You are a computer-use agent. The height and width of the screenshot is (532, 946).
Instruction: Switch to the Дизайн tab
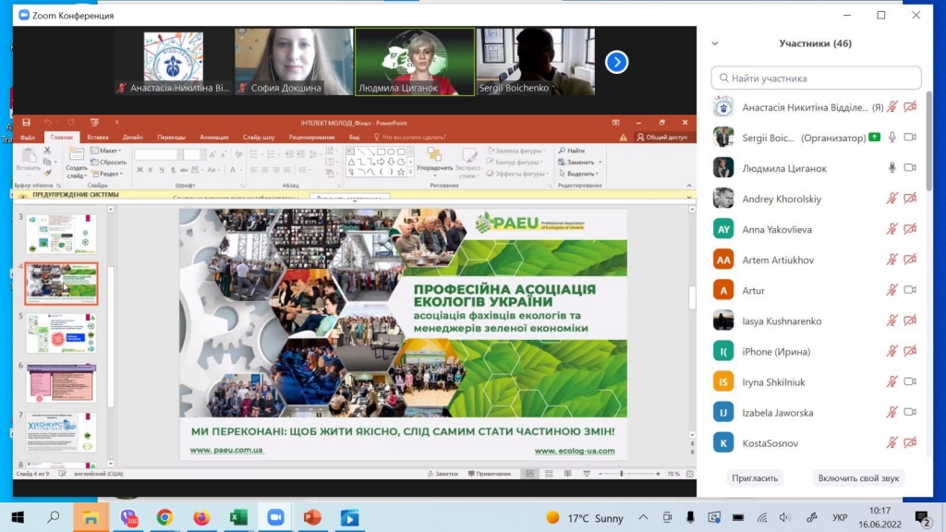133,138
